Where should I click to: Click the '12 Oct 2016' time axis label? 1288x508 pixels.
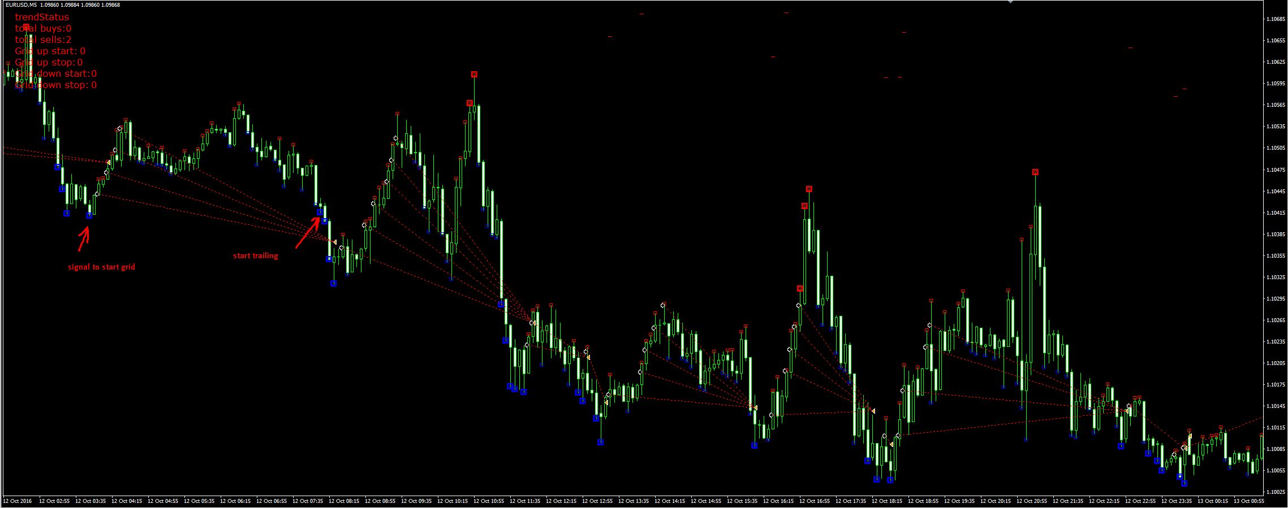coord(18,501)
